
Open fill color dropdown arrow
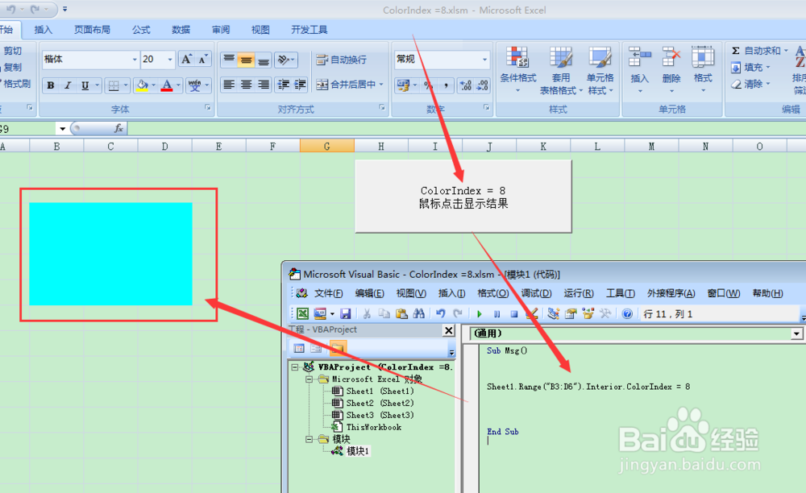(x=153, y=85)
